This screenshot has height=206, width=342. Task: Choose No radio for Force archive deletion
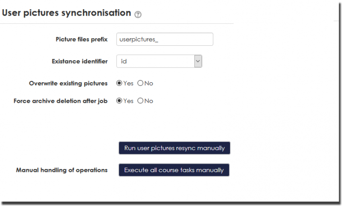(140, 101)
